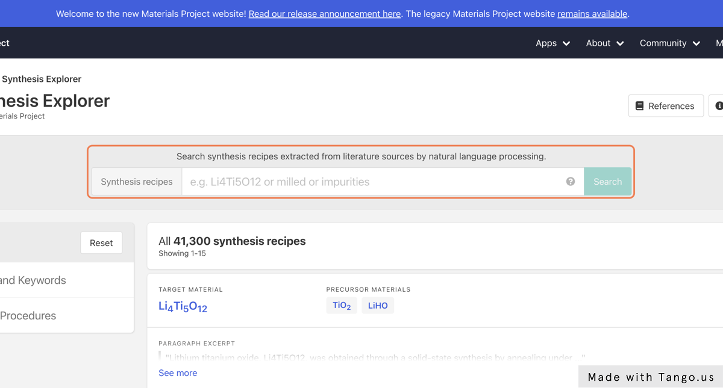Follow the 'remains available' legacy website link
The width and height of the screenshot is (723, 388).
(592, 14)
